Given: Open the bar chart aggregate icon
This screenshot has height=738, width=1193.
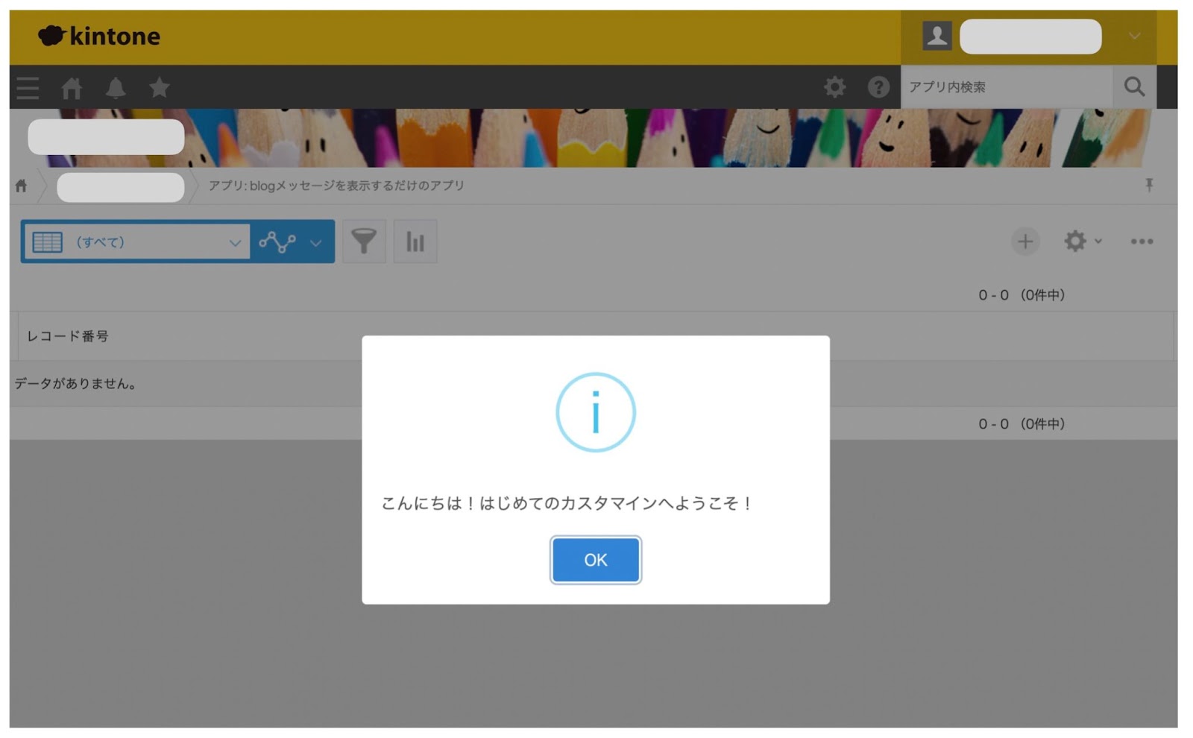Looking at the screenshot, I should click(x=415, y=242).
